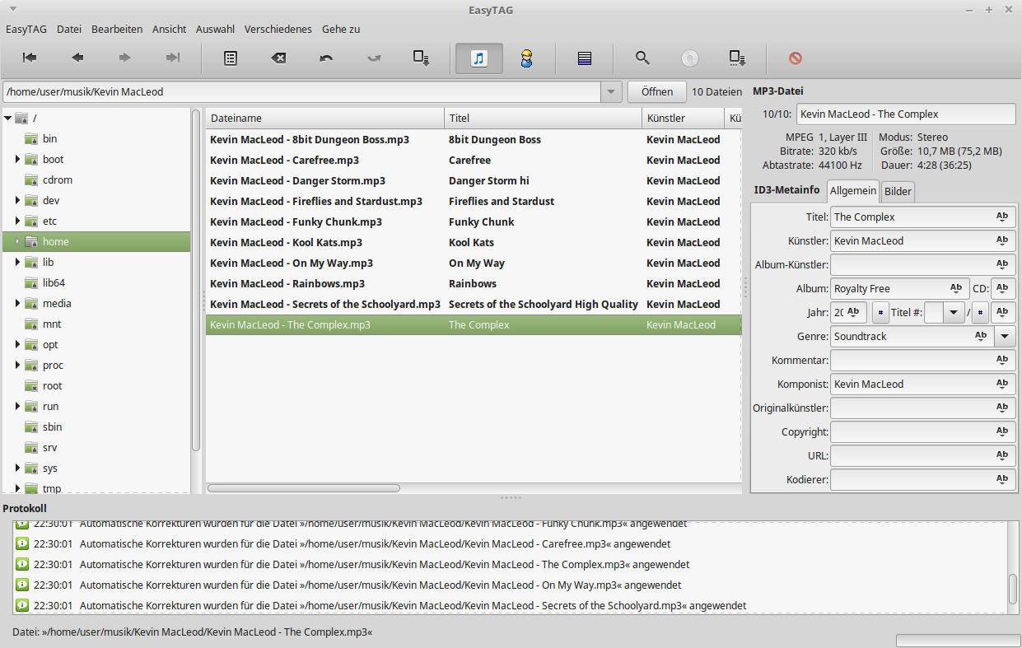Collapse the root / folder in tree
Viewport: 1022px width, 648px height.
(x=7, y=119)
